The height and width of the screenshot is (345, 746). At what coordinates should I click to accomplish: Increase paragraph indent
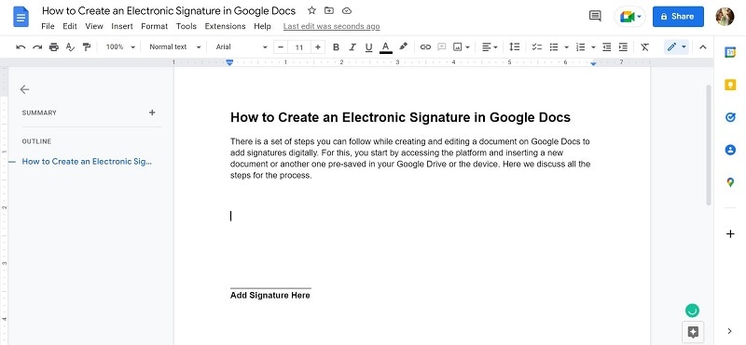point(623,47)
